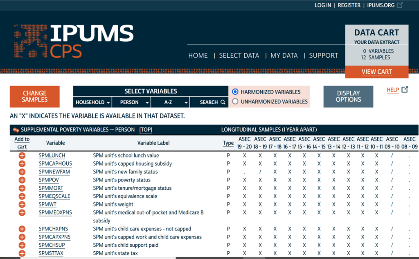Open SPMCHSUP variable details
This screenshot has width=419, height=259.
point(52,245)
